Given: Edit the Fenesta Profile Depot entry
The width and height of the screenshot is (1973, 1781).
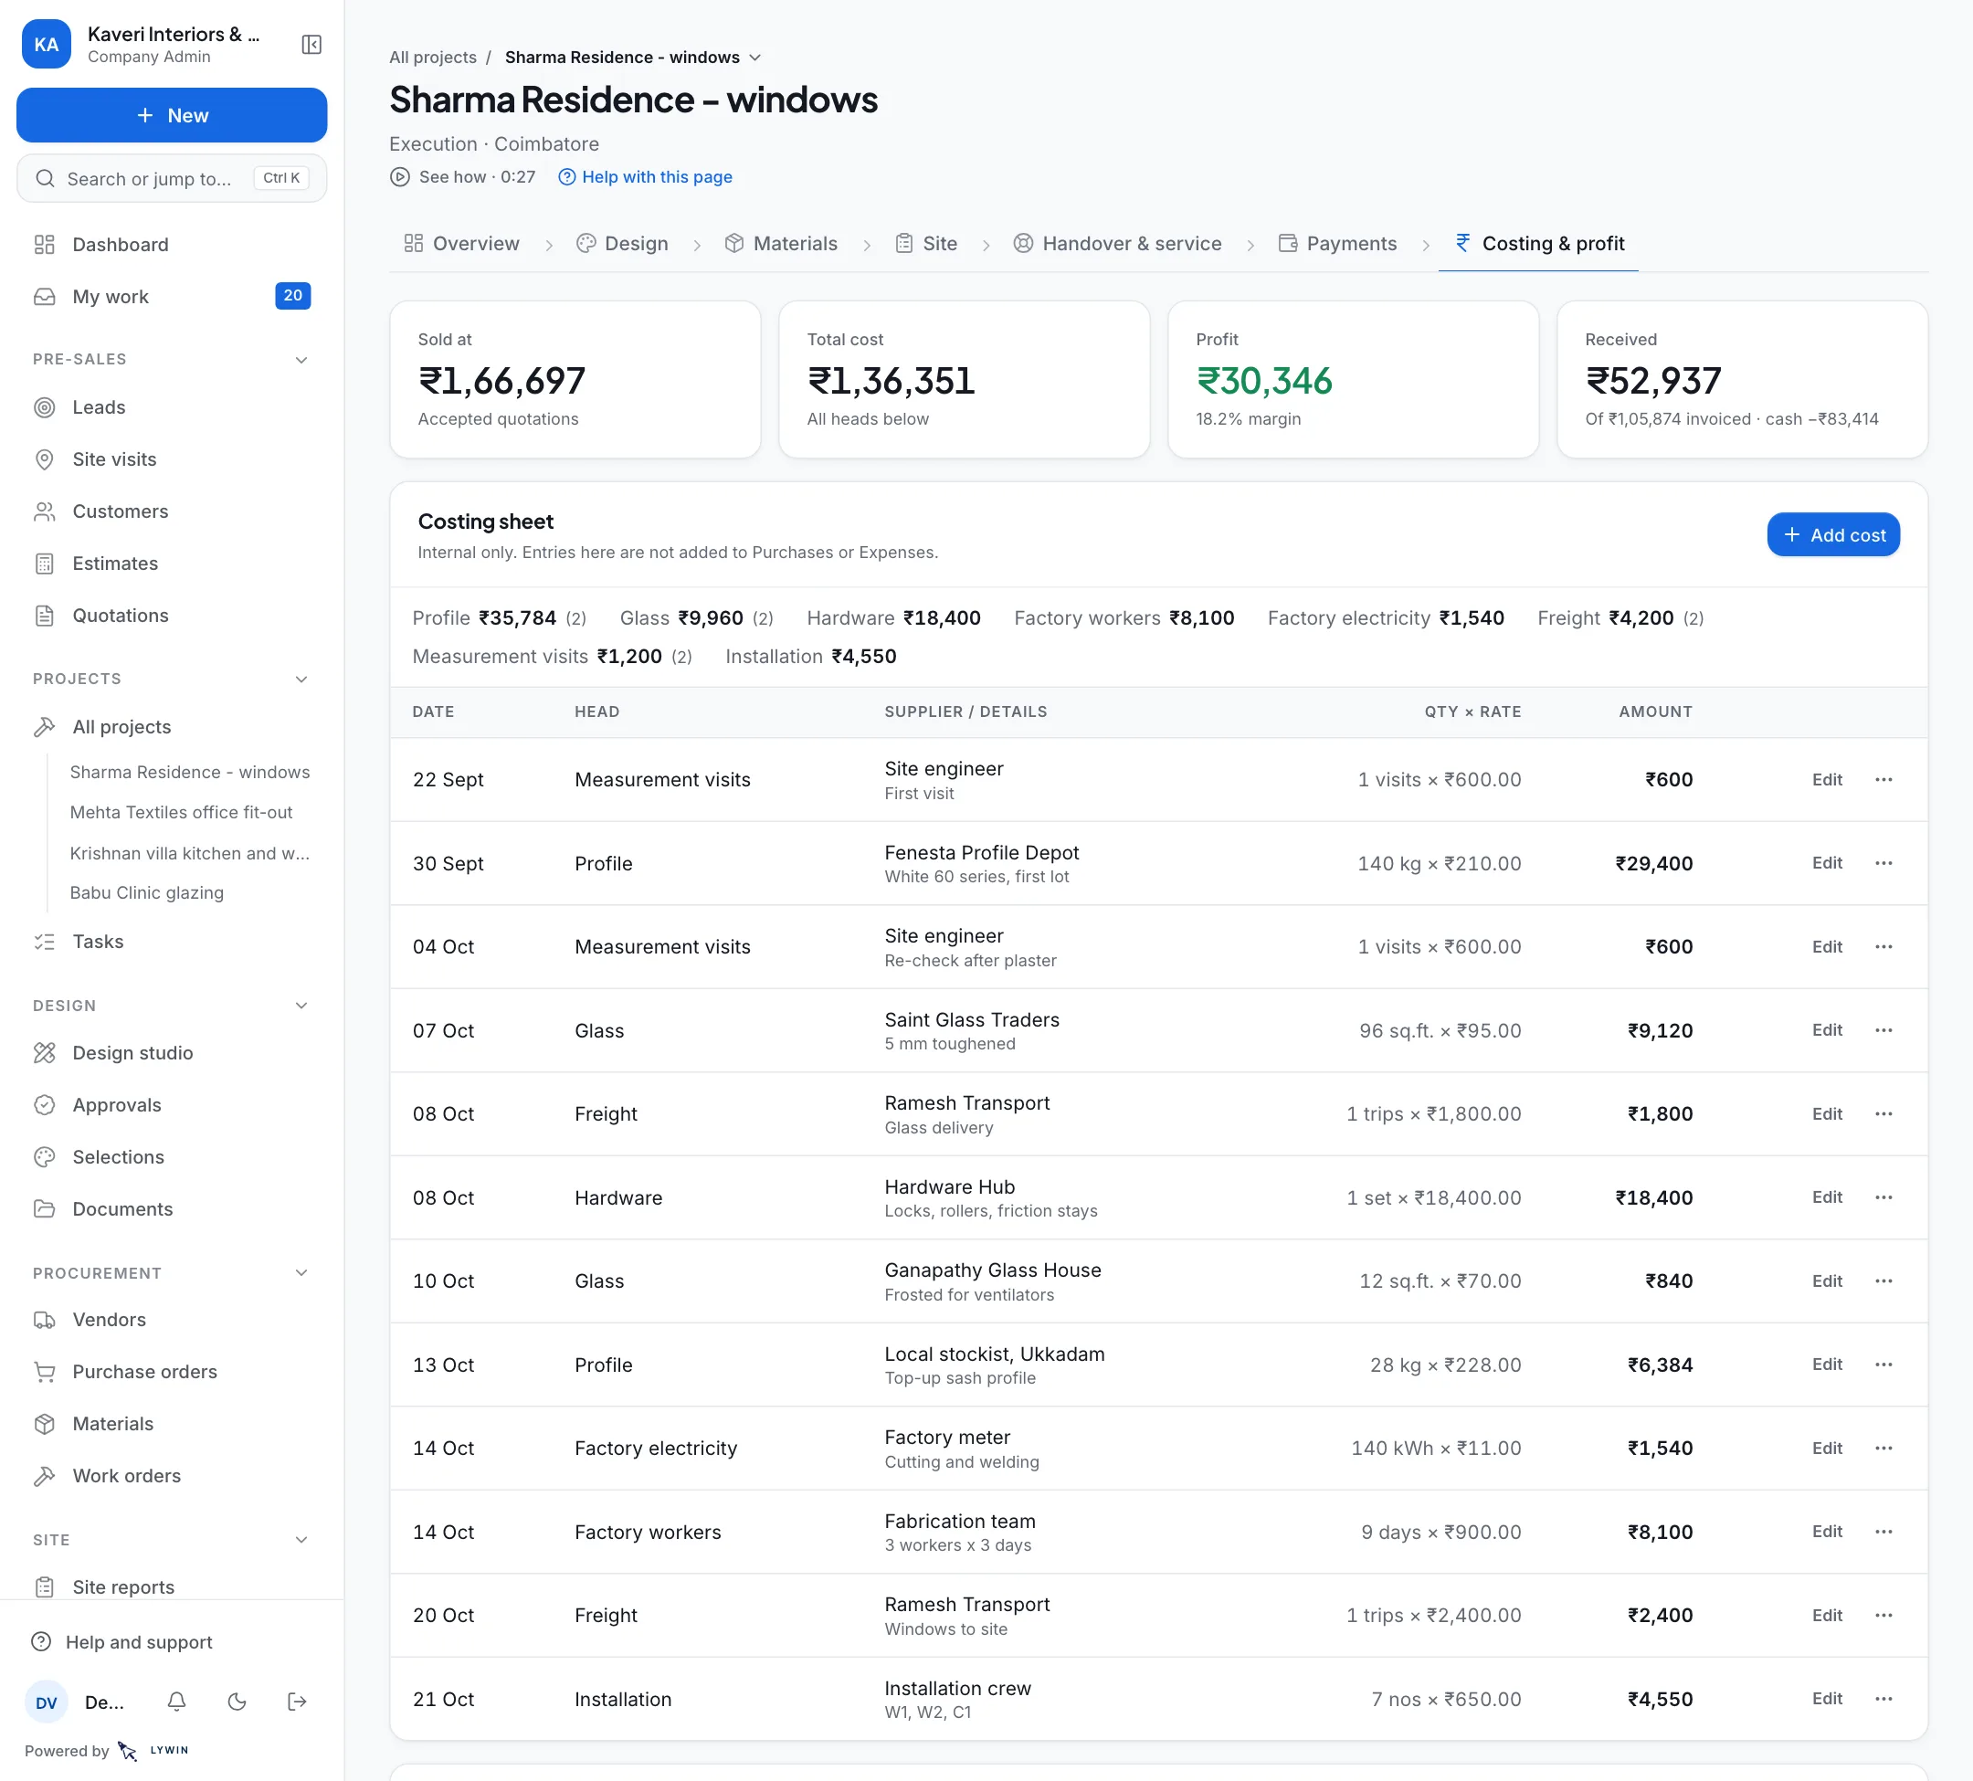Looking at the screenshot, I should click(1826, 863).
